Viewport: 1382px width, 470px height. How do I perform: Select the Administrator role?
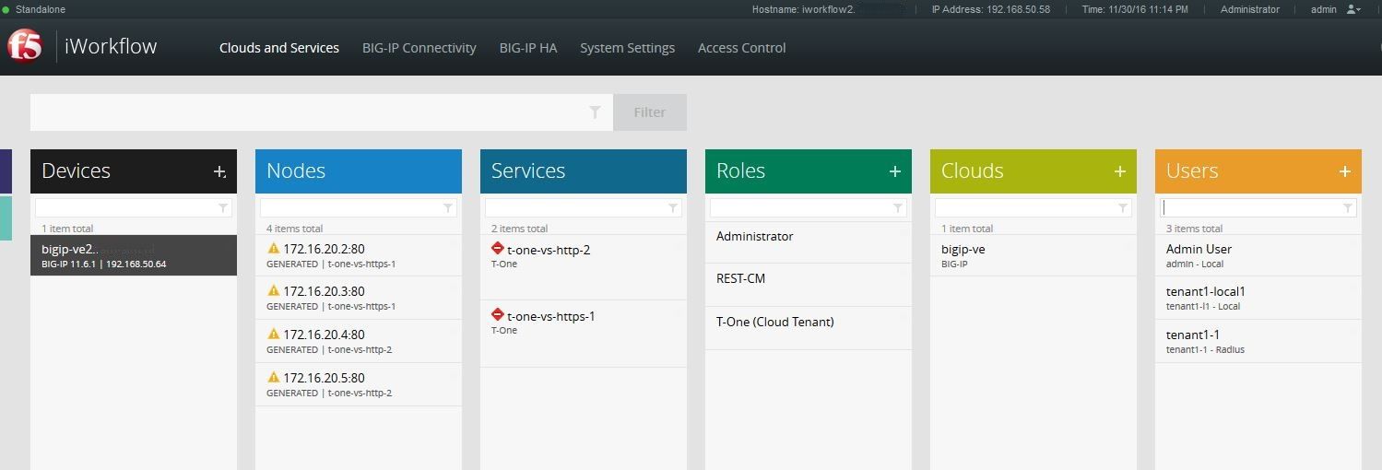809,242
